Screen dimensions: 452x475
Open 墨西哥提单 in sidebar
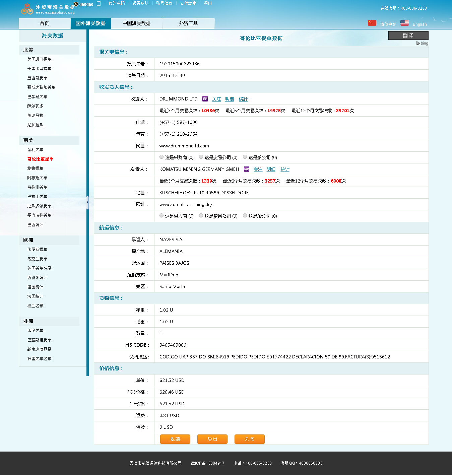[37, 78]
